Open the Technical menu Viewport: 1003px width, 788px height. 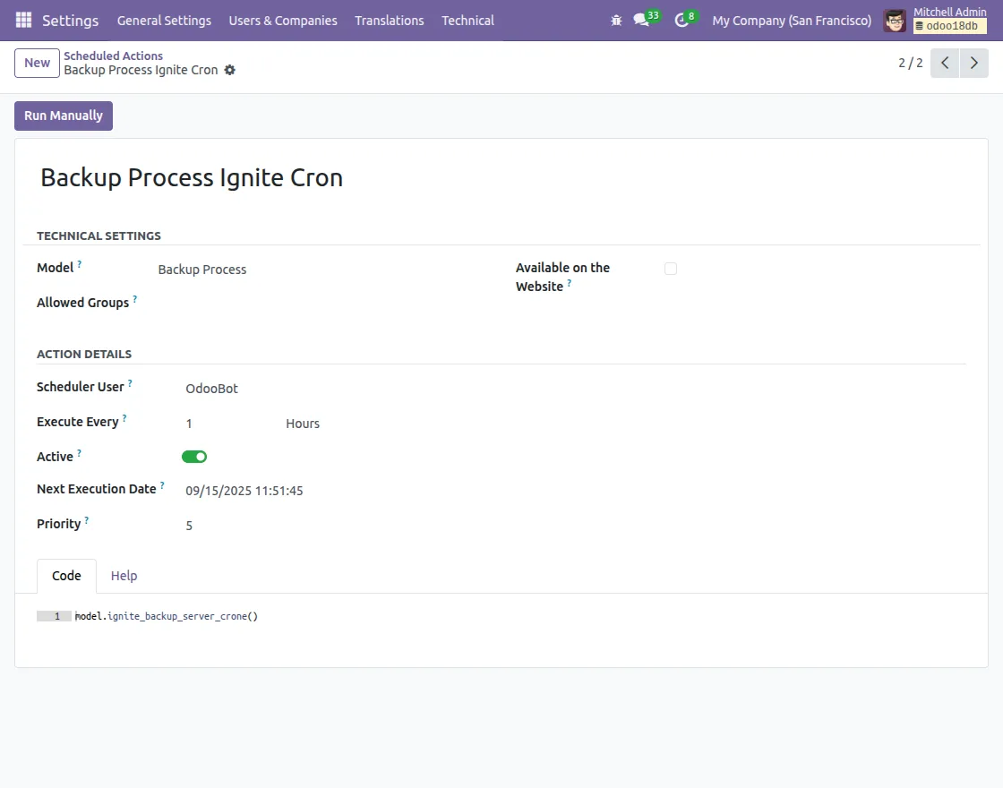tap(467, 20)
